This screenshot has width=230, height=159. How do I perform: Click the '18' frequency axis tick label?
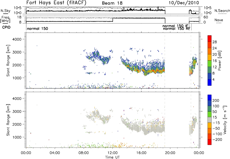coord(19,17)
